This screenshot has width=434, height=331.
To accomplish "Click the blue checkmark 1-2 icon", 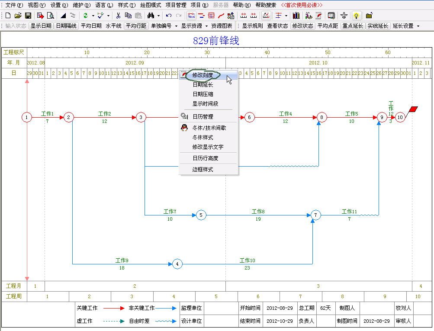I will (x=101, y=16).
